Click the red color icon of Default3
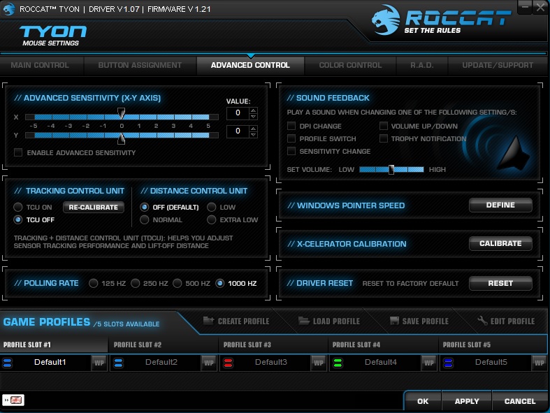 pos(228,363)
